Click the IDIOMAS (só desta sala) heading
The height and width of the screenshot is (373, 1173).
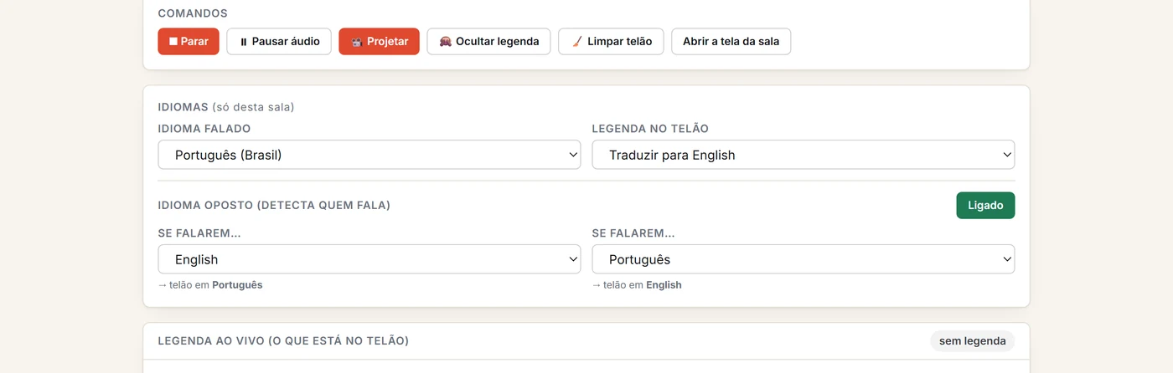point(226,107)
